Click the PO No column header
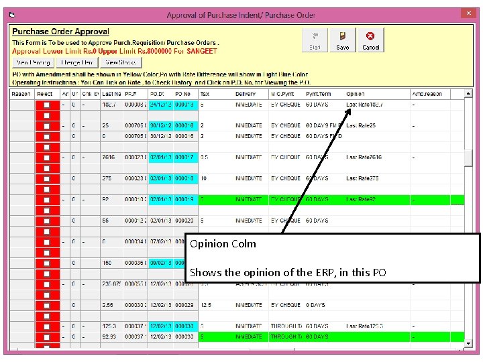Image resolution: width=483 pixels, height=362 pixels. (x=185, y=94)
